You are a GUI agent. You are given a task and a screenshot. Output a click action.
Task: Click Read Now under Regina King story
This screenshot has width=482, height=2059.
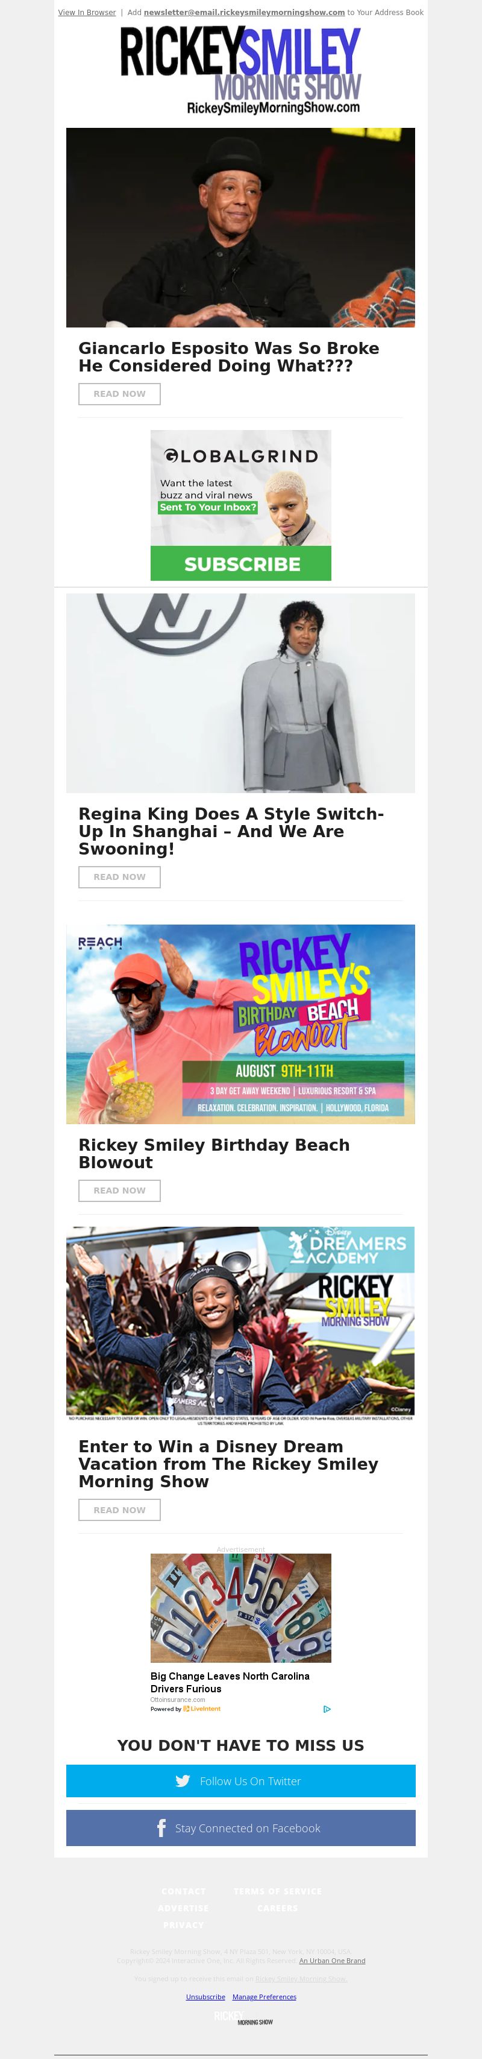[120, 877]
